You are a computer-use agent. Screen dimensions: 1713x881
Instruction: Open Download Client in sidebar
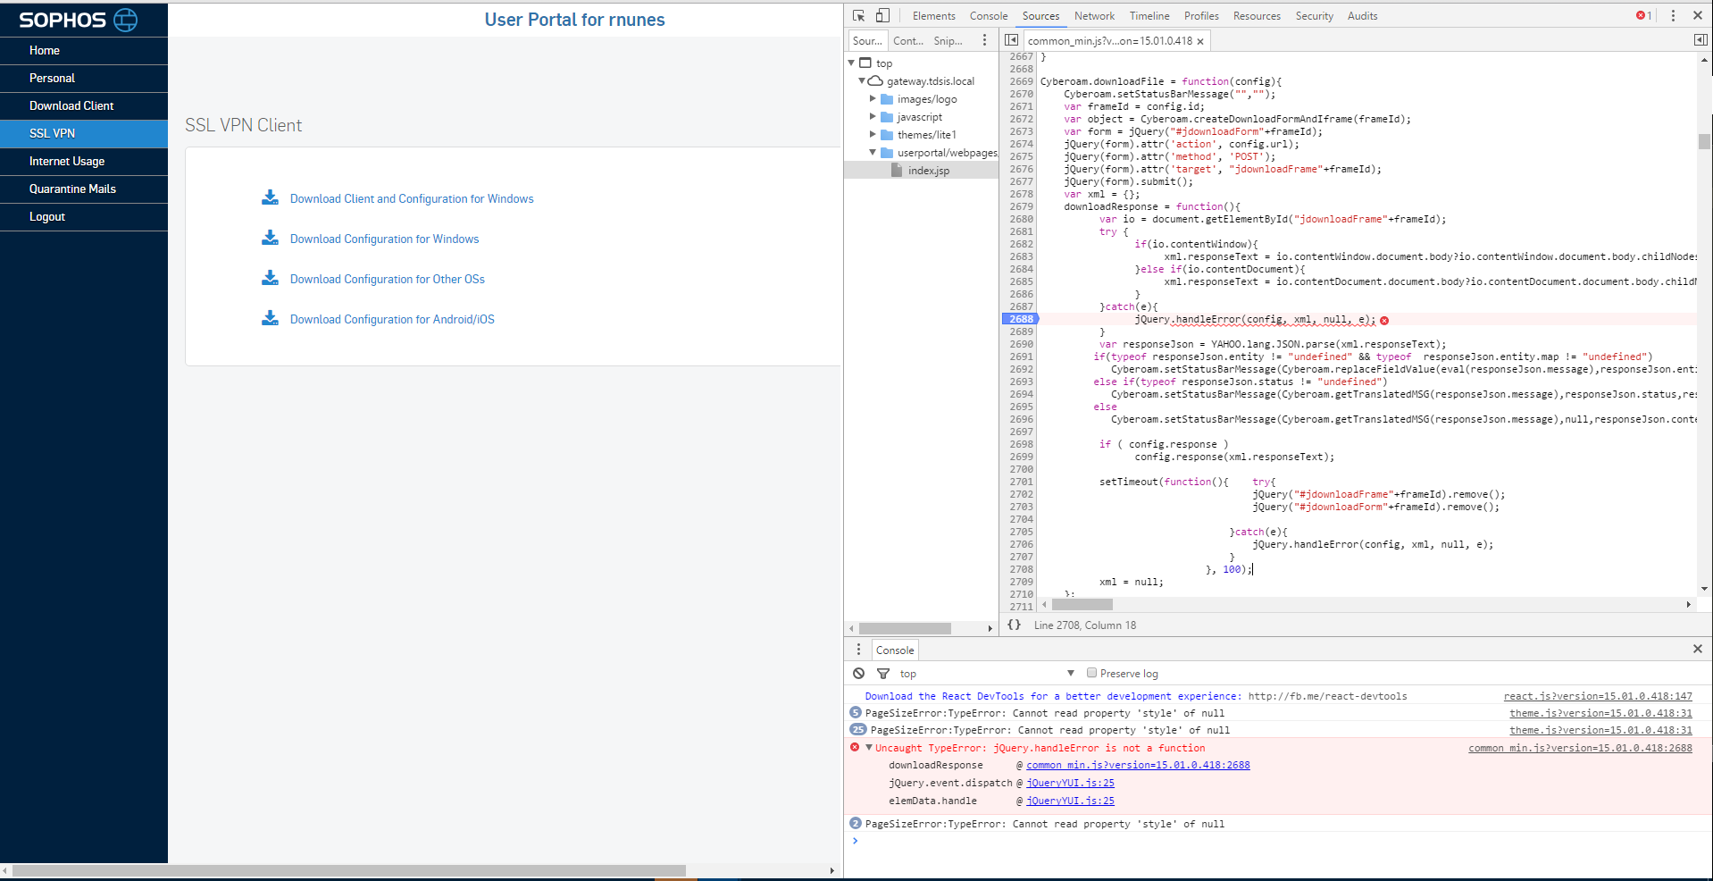84,105
